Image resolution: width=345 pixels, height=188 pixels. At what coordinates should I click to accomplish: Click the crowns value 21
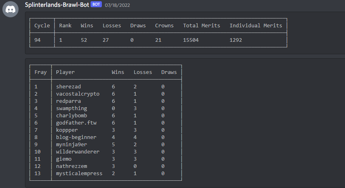pos(158,40)
